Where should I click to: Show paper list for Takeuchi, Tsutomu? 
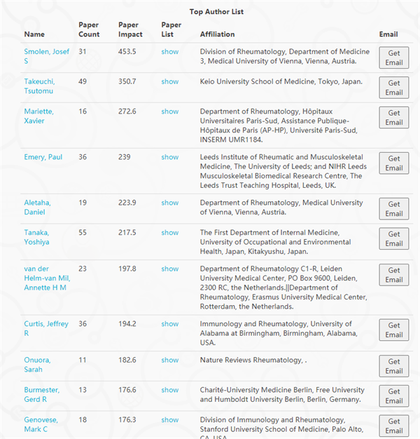(x=170, y=81)
